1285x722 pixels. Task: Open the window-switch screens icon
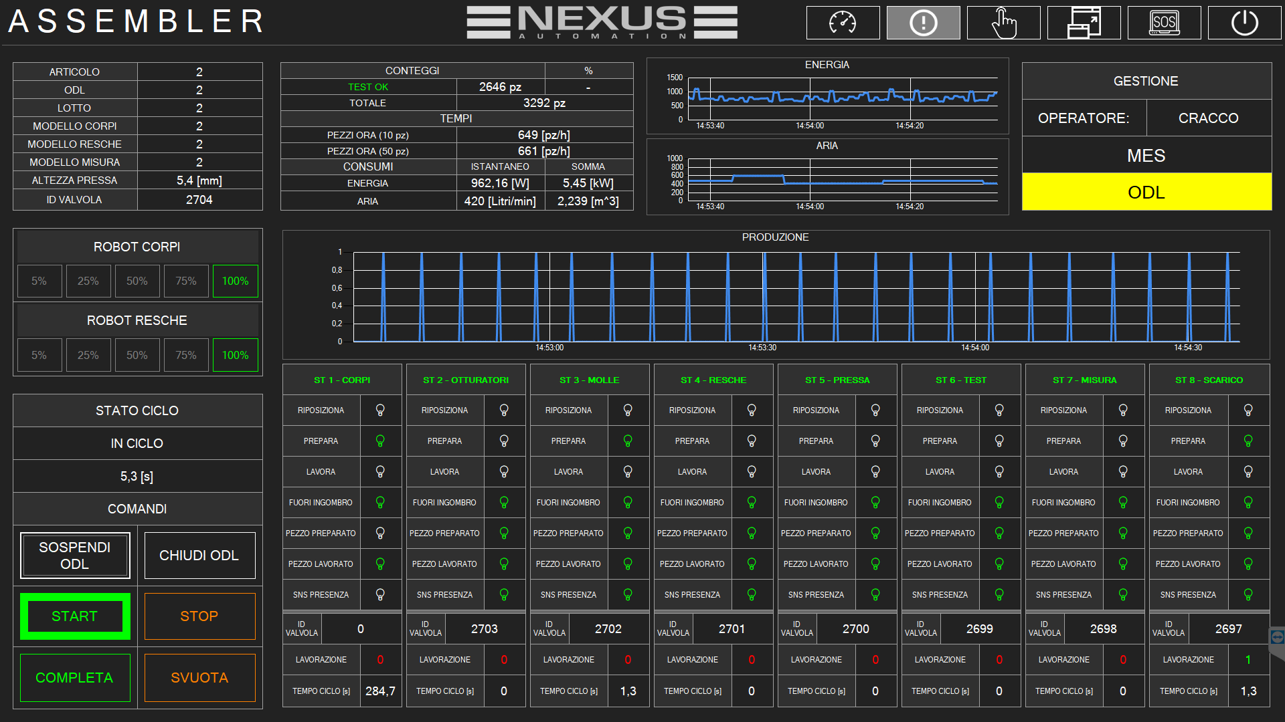coord(1084,23)
